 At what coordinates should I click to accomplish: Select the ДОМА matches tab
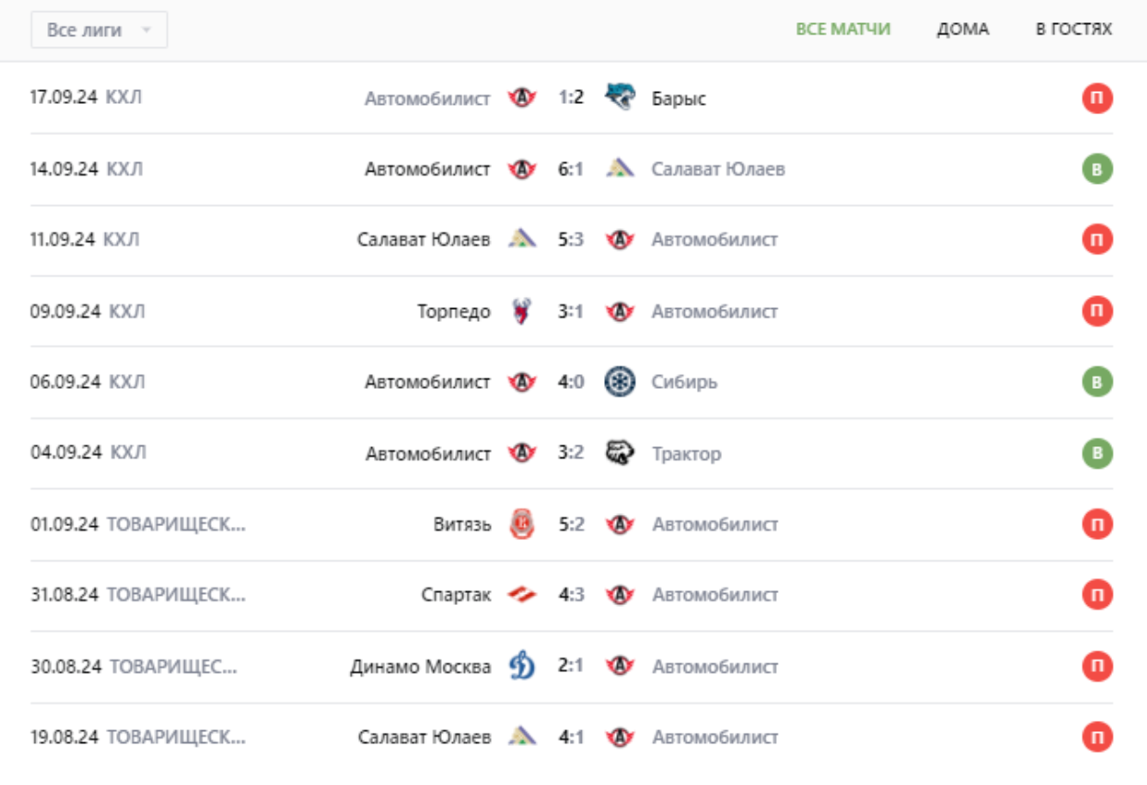[x=962, y=29]
